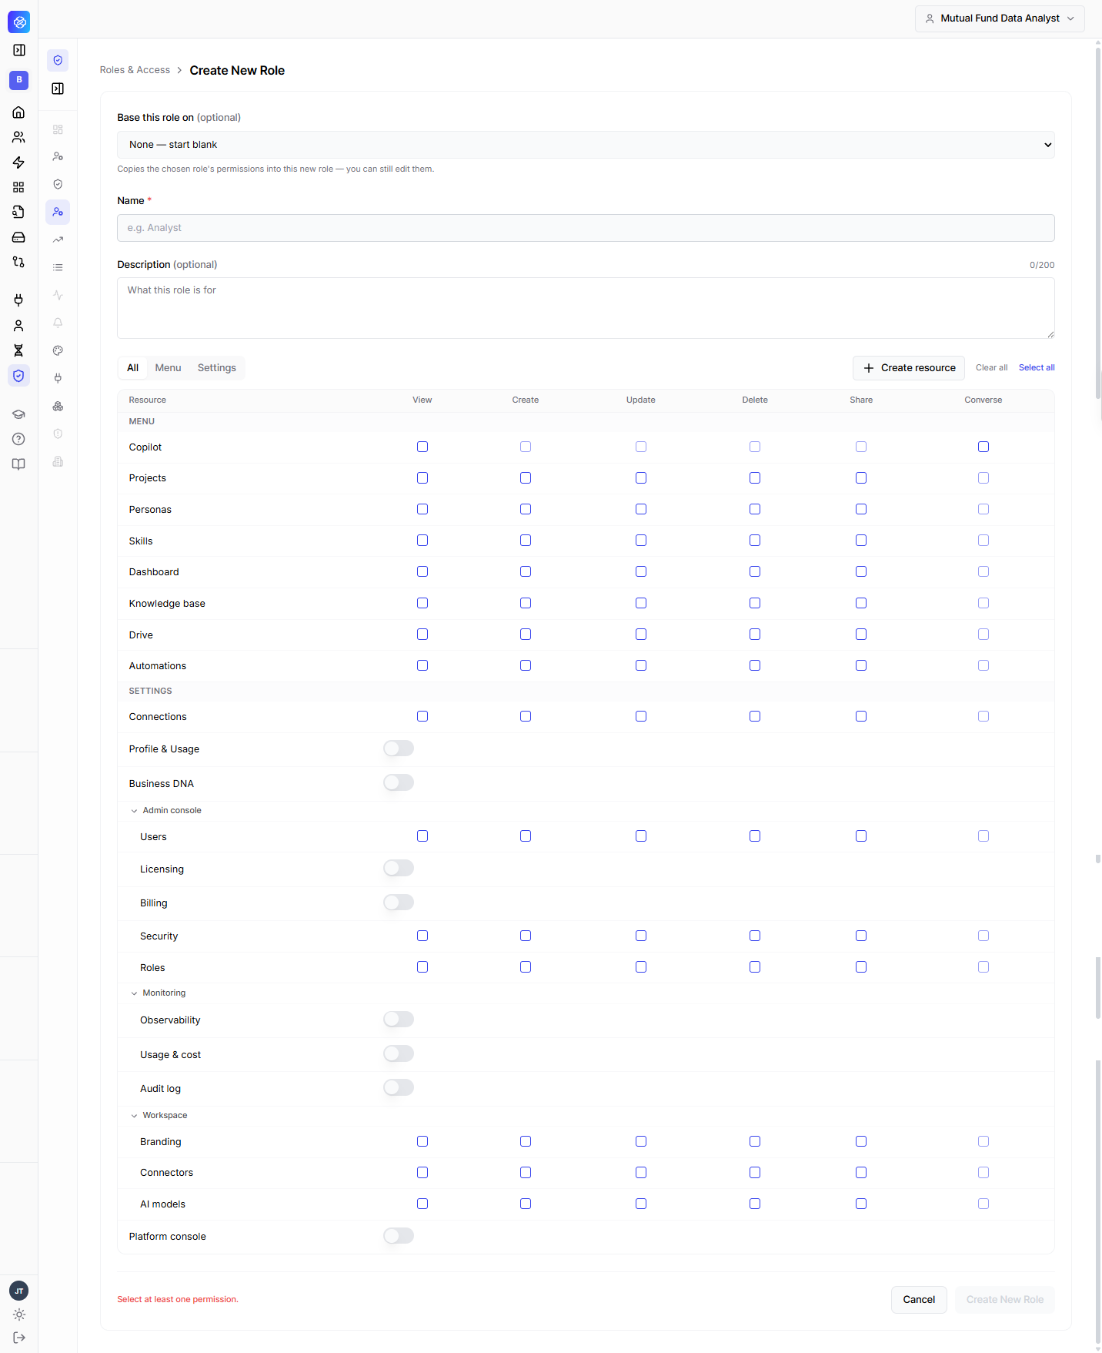Enable the Business DNA toggle
1102x1353 pixels.
point(399,782)
